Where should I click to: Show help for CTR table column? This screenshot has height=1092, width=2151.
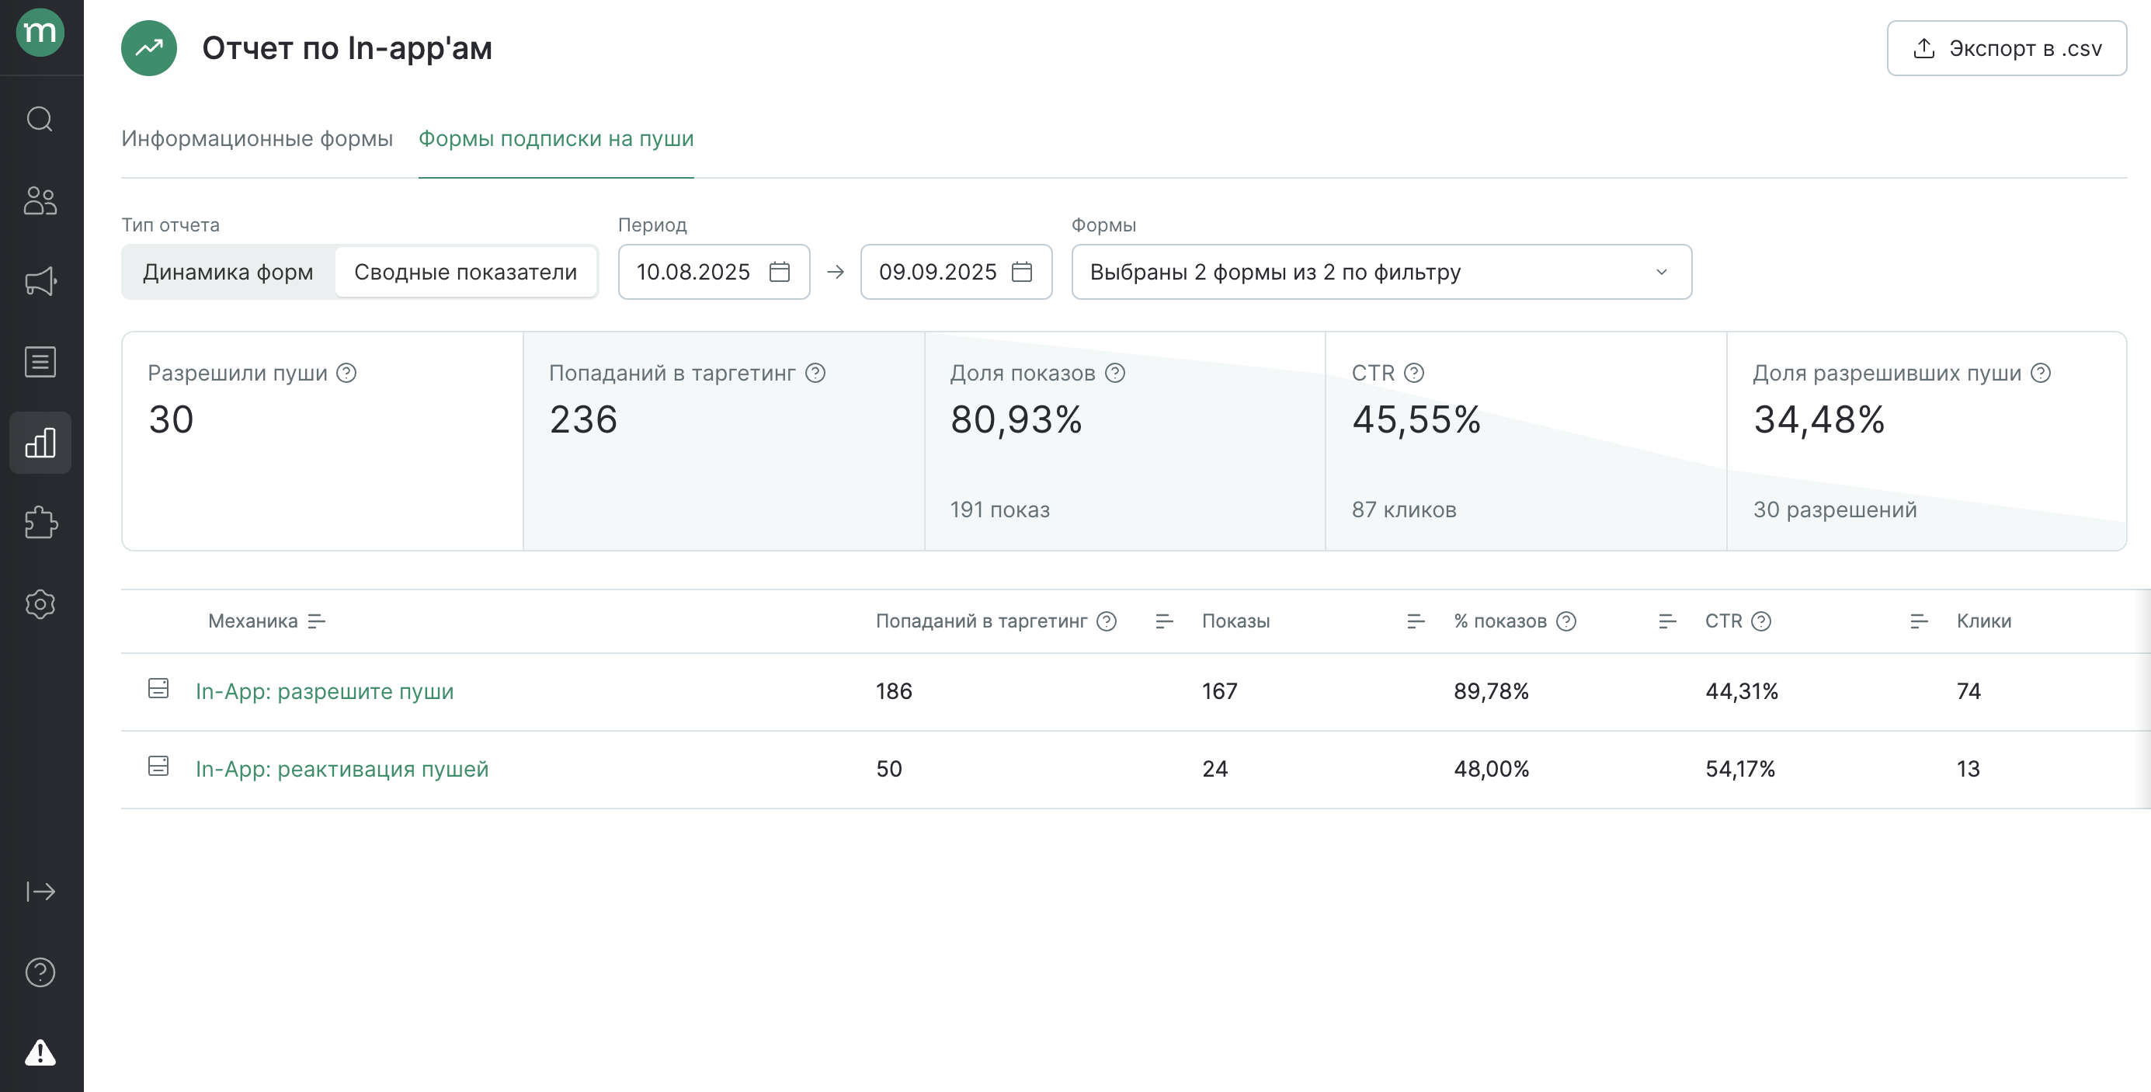point(1761,621)
